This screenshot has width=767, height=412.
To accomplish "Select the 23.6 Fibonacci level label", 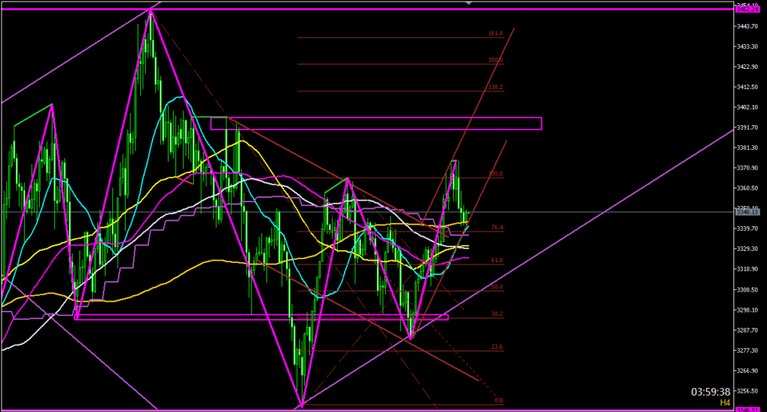I will pos(497,347).
